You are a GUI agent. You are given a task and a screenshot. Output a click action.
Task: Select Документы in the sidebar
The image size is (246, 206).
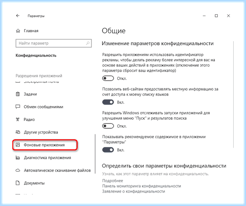pos(34,183)
